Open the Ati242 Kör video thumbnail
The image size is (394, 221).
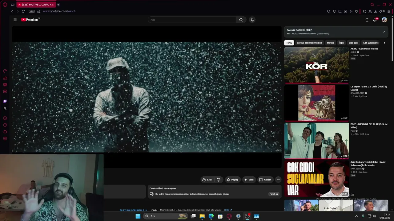[x=317, y=65]
